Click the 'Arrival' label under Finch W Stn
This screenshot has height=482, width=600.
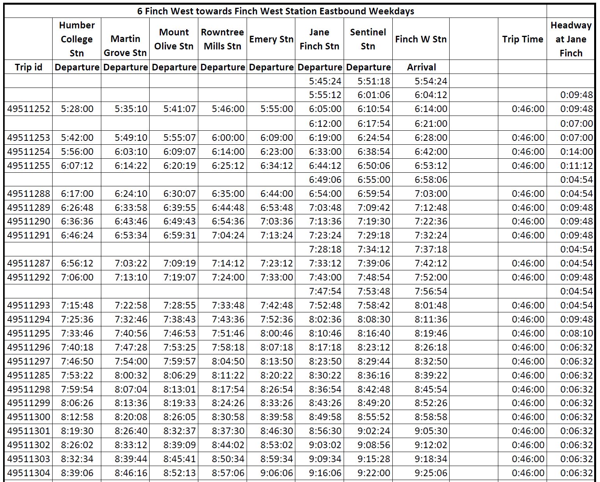click(x=421, y=67)
